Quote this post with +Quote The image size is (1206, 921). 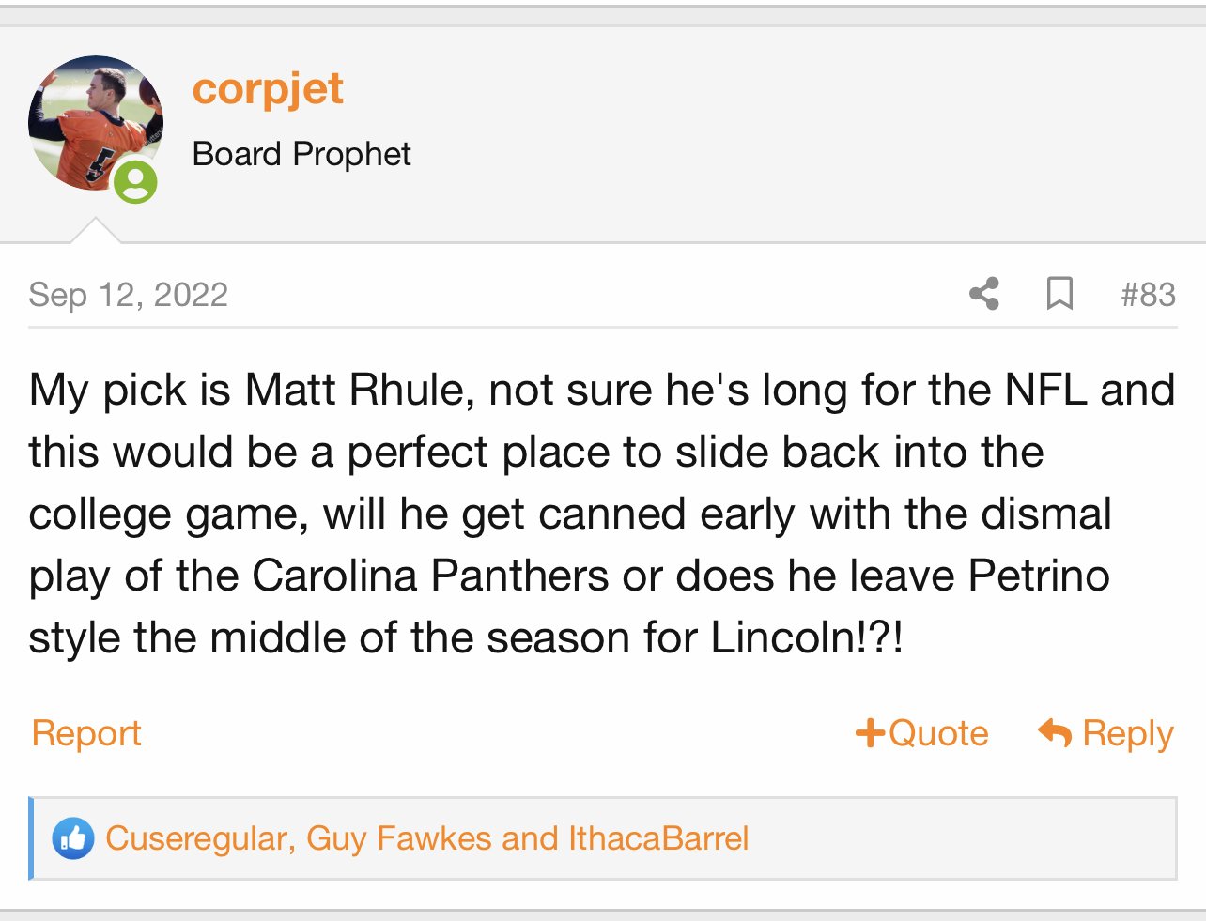(921, 733)
